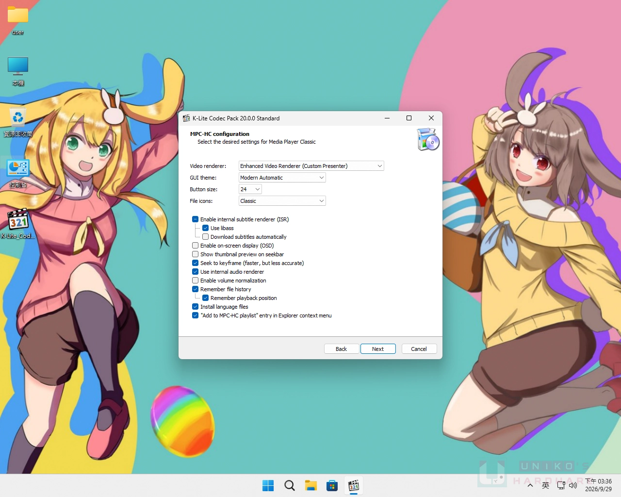621x497 pixels.
Task: Click the Next button
Action: pyautogui.click(x=378, y=349)
